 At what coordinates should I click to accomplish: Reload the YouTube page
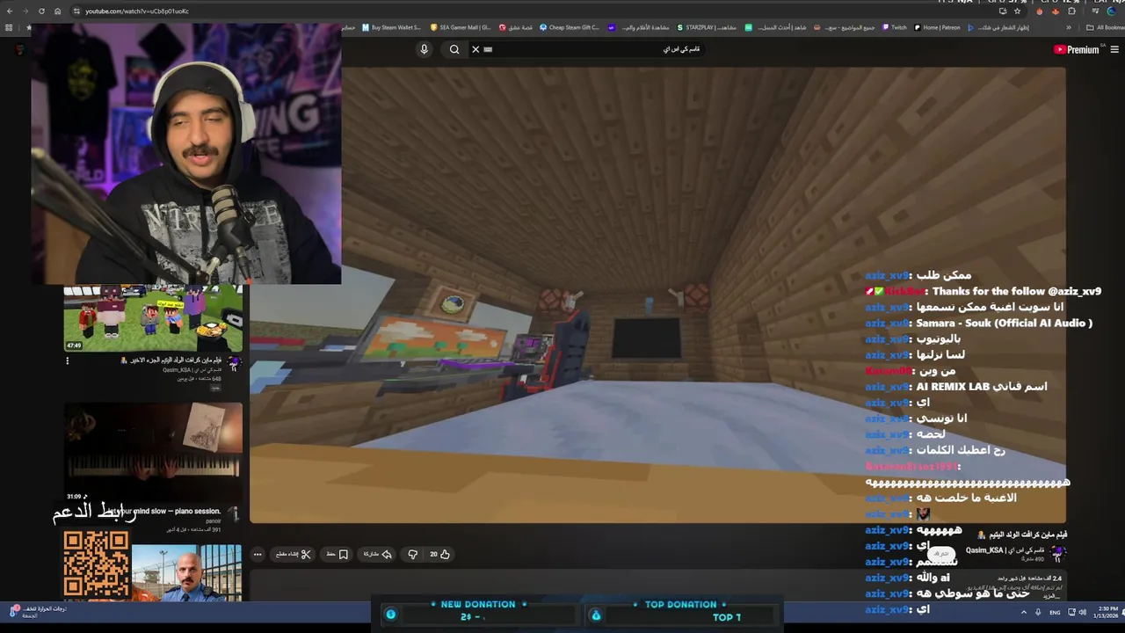41,11
